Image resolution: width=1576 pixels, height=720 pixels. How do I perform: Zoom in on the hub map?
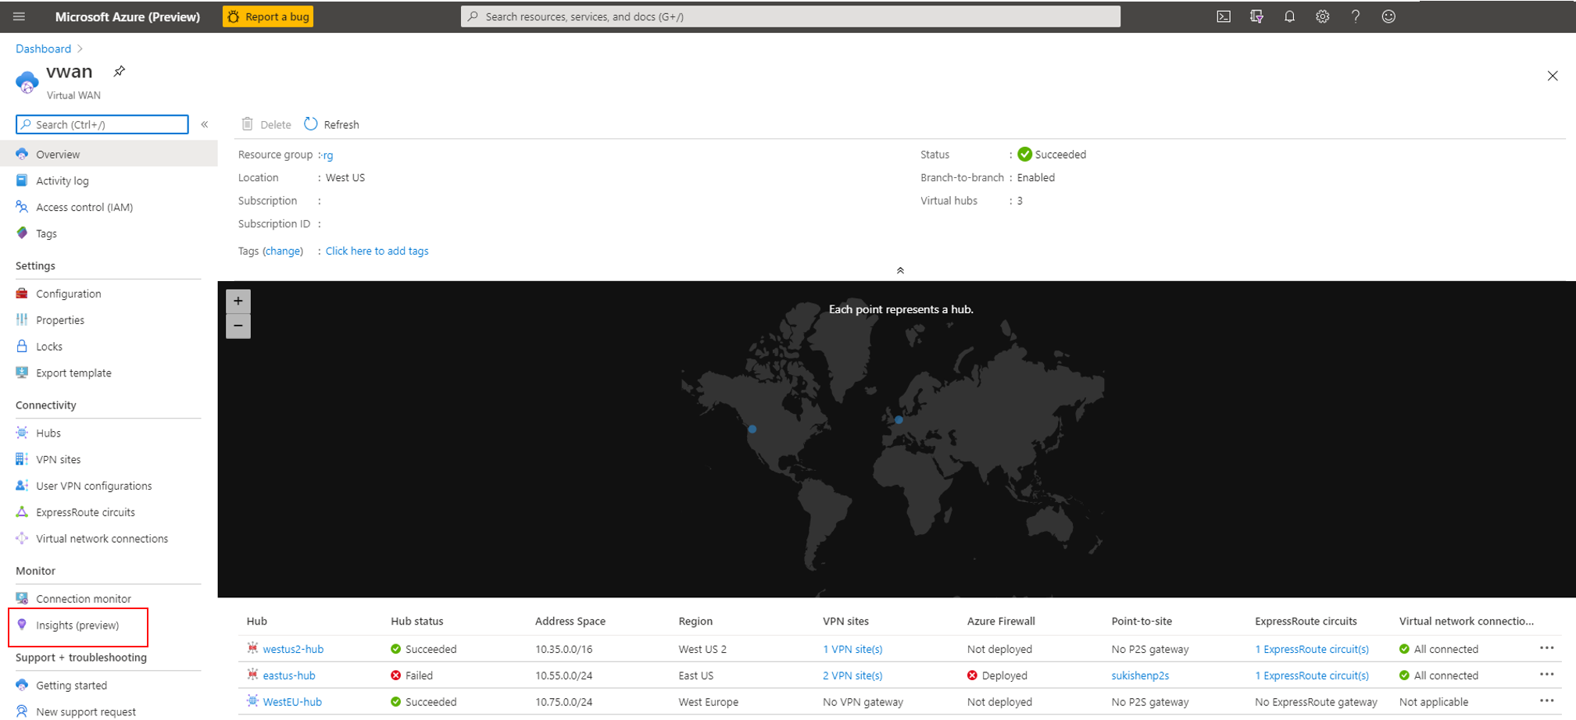point(238,301)
